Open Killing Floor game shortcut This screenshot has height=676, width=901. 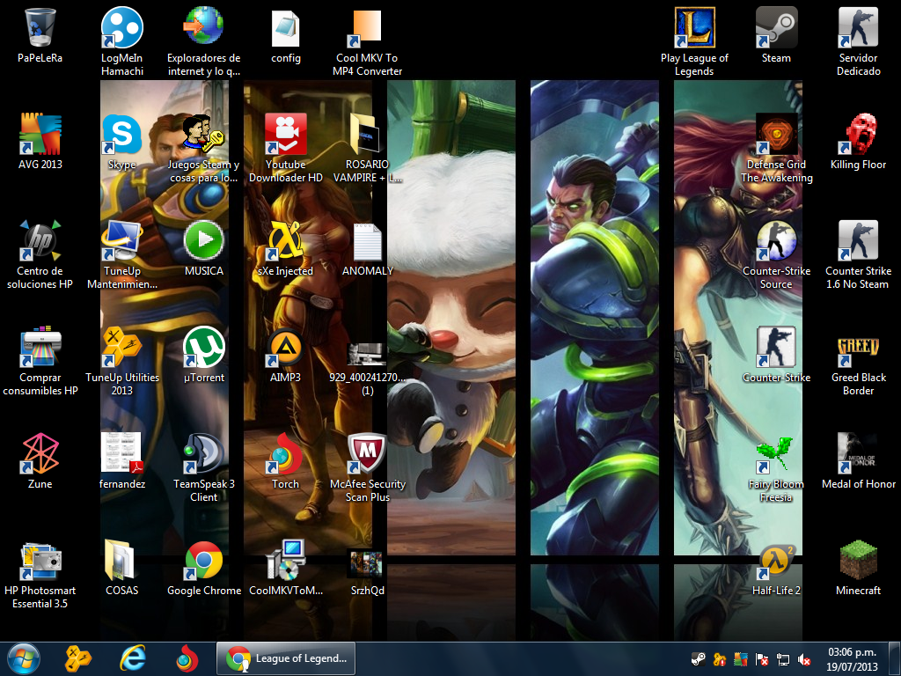coord(858,134)
